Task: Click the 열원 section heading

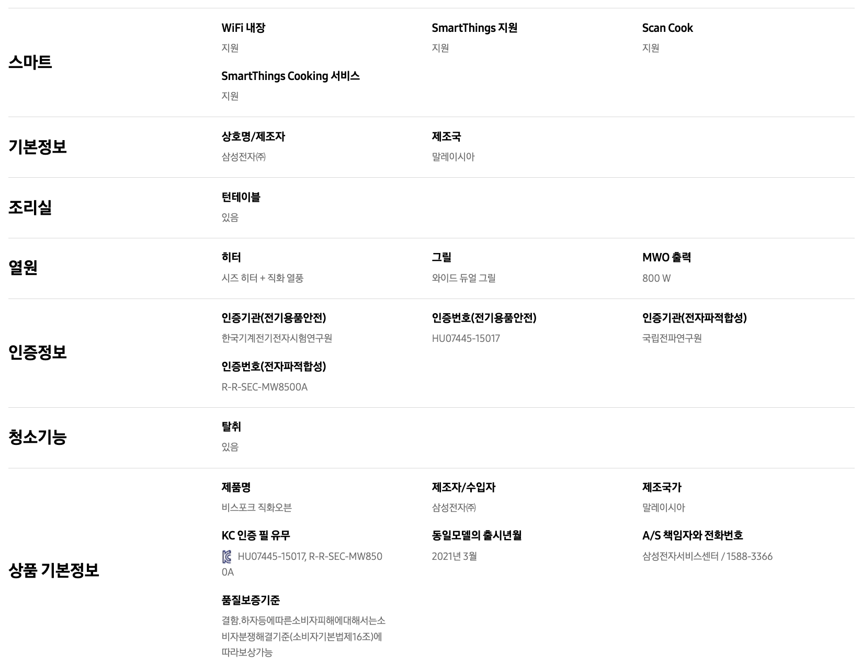Action: [23, 268]
